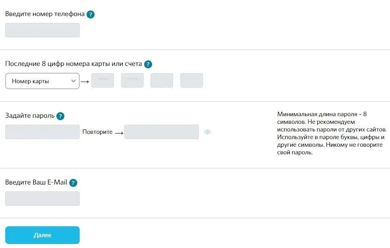This screenshot has height=248, width=390.
Task: Show help for E-Mail field
Action: [73, 183]
